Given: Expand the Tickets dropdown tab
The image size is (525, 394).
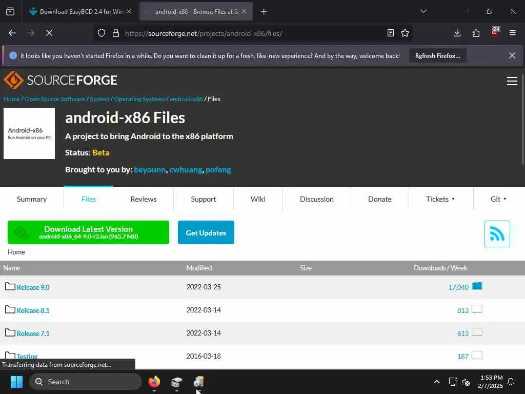Looking at the screenshot, I should pos(440,199).
